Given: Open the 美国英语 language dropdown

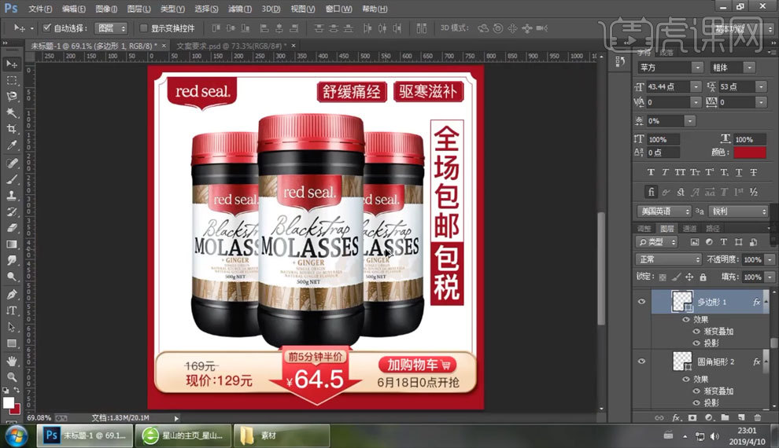Looking at the screenshot, I should pyautogui.click(x=664, y=211).
